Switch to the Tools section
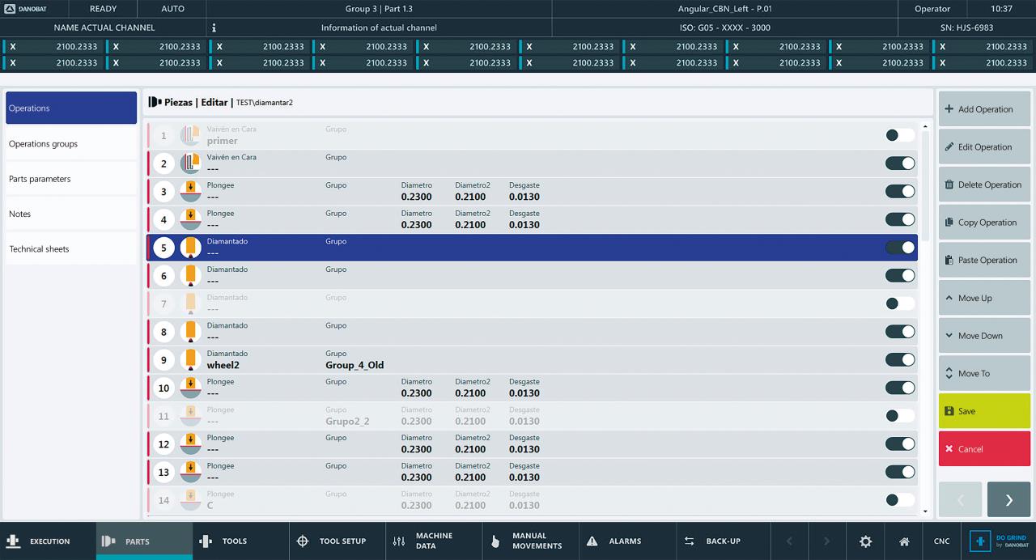The width and height of the screenshot is (1036, 560). point(240,541)
